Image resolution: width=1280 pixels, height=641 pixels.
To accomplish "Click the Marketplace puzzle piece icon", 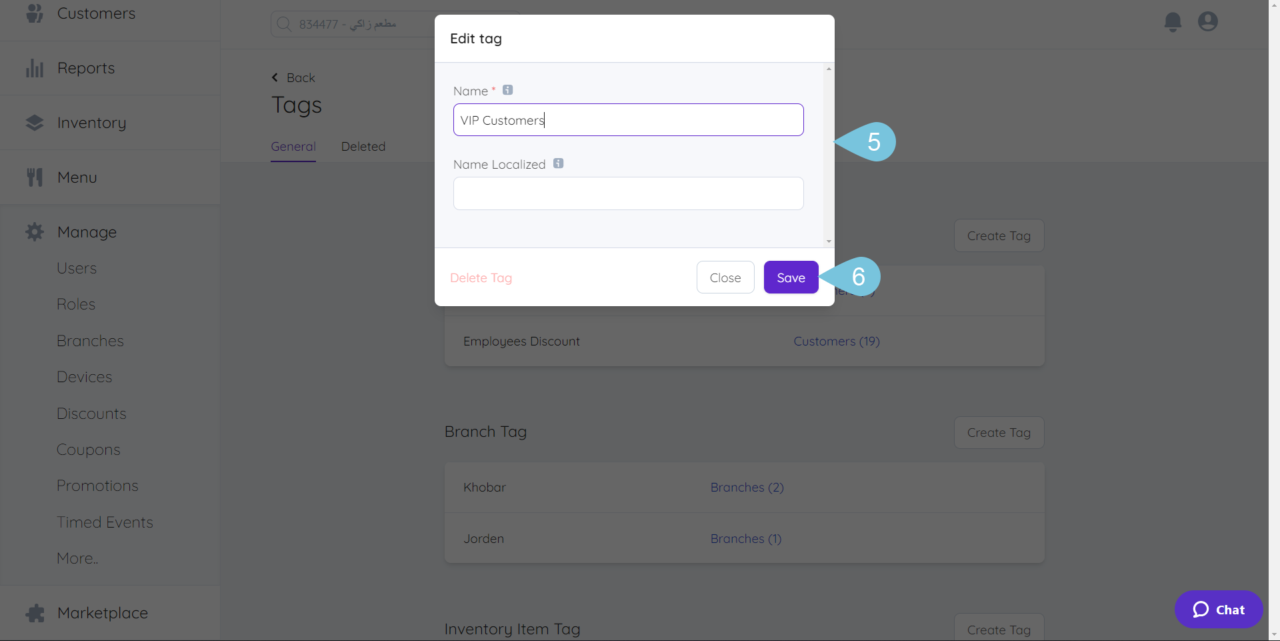I will pyautogui.click(x=35, y=613).
